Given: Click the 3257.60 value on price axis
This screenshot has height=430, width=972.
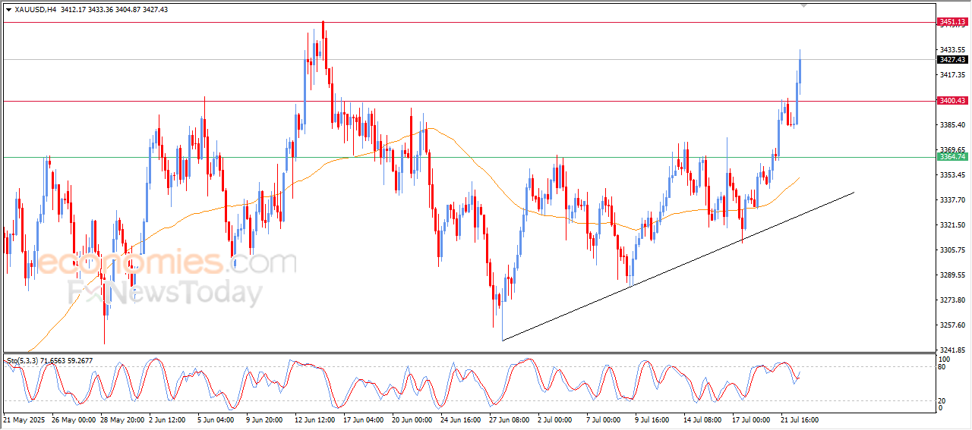Looking at the screenshot, I should coord(952,325).
